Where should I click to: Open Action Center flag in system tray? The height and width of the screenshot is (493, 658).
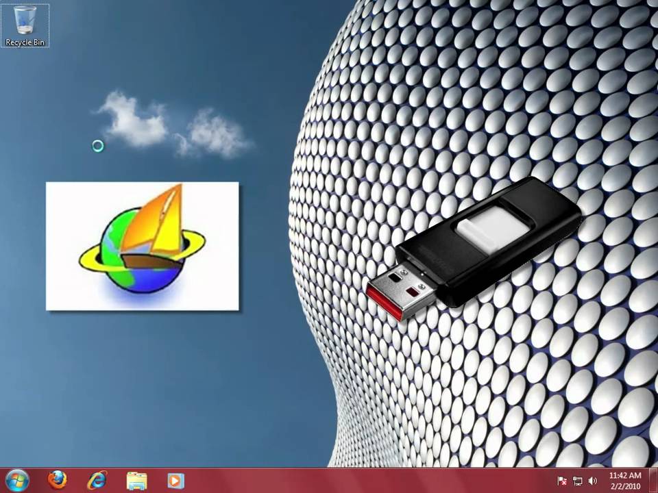(562, 481)
